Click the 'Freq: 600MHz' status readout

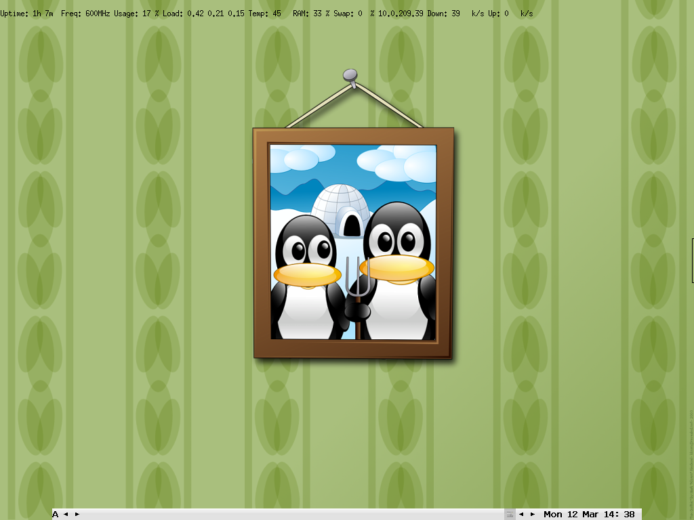[x=85, y=14]
